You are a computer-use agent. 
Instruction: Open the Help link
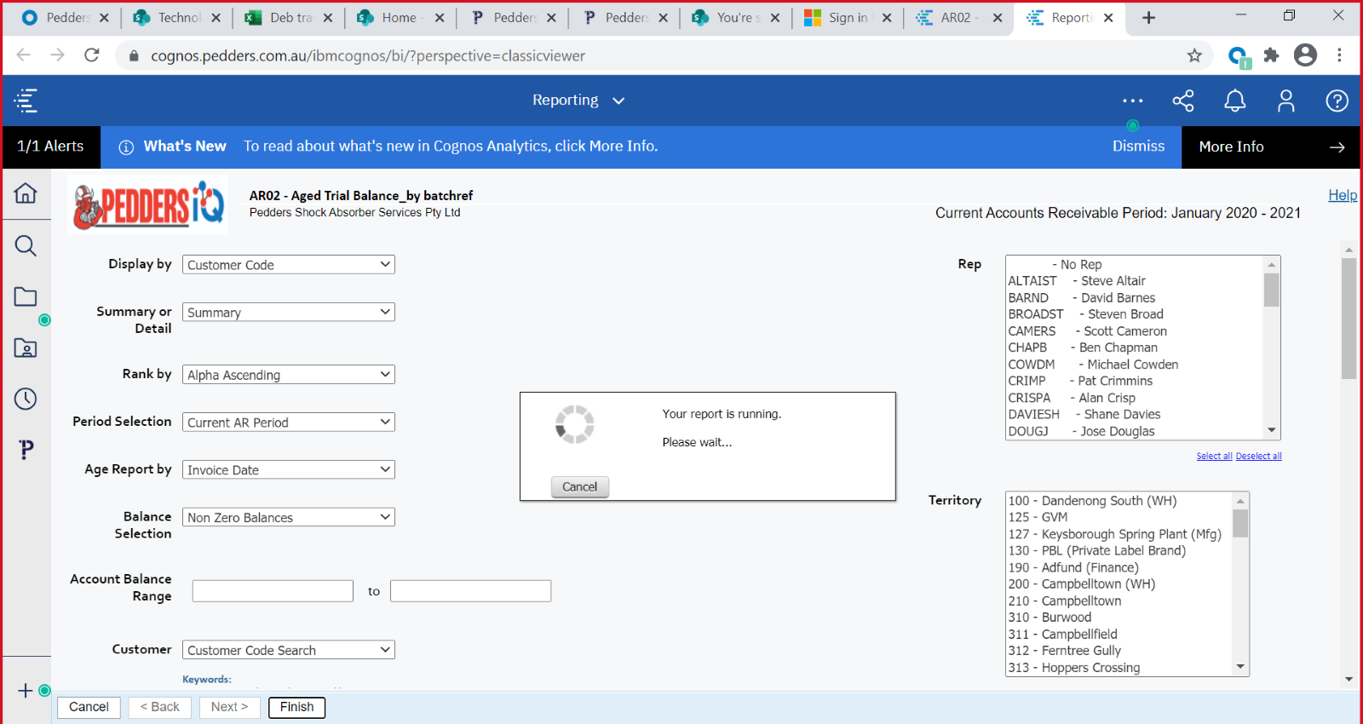(x=1343, y=195)
